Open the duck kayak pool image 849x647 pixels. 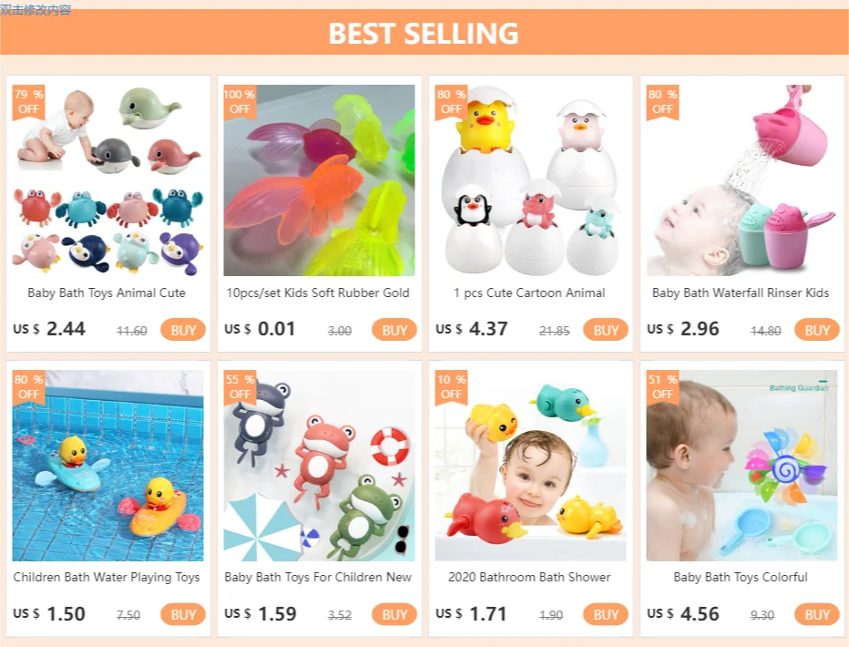107,466
